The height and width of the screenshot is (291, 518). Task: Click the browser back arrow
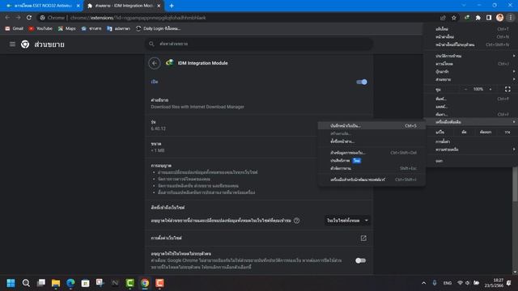click(x=7, y=18)
